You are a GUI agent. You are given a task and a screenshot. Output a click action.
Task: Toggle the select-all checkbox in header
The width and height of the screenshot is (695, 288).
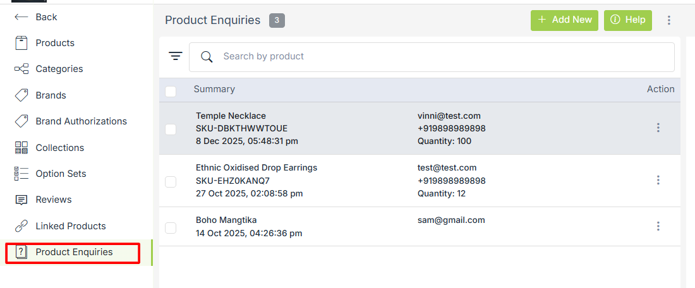pyautogui.click(x=171, y=91)
